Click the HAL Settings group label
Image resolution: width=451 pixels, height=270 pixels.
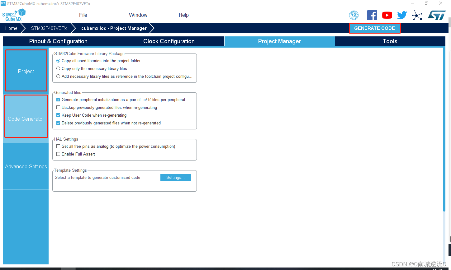pos(66,139)
